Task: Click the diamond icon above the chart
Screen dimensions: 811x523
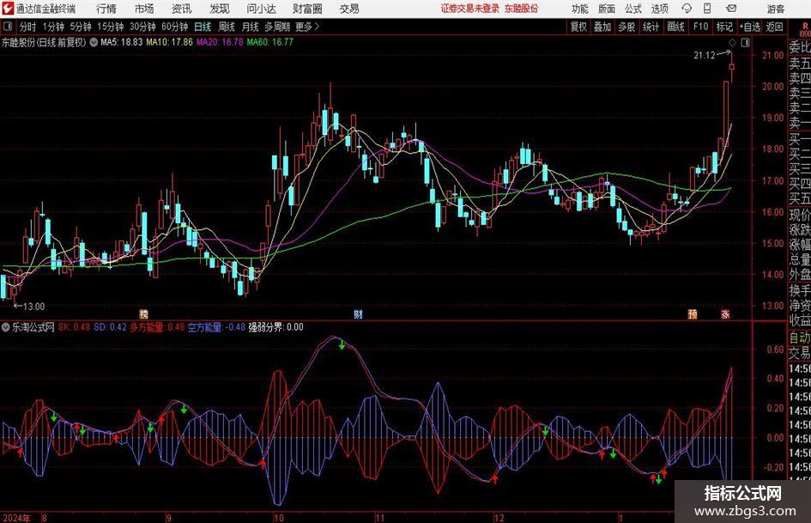Action: point(732,42)
